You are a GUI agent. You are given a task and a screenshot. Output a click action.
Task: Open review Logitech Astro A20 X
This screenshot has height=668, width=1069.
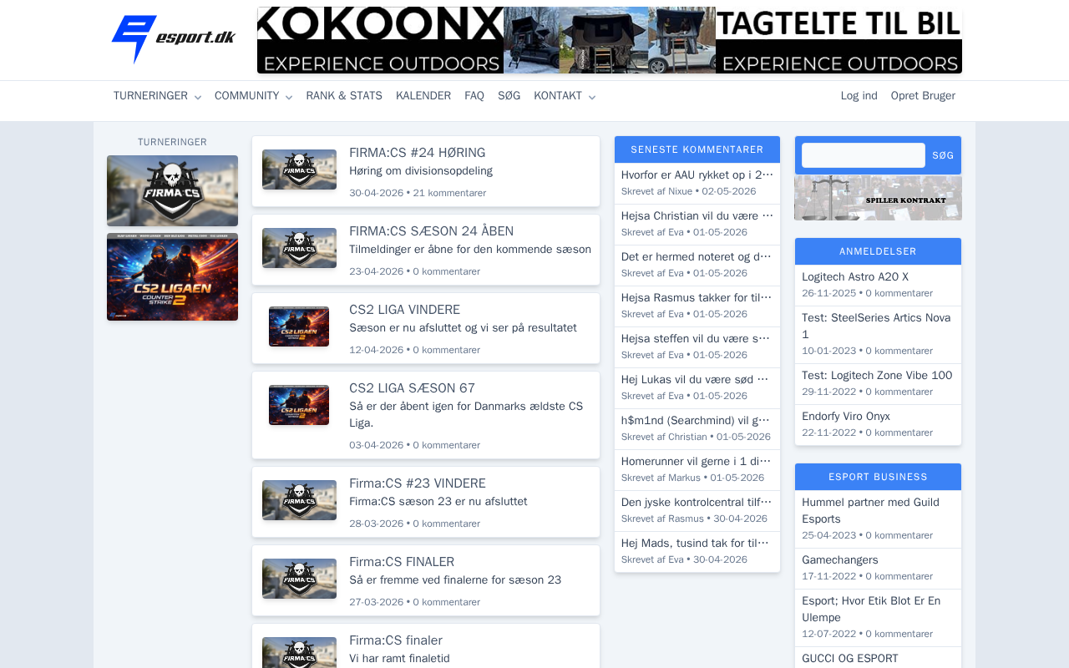click(x=855, y=277)
